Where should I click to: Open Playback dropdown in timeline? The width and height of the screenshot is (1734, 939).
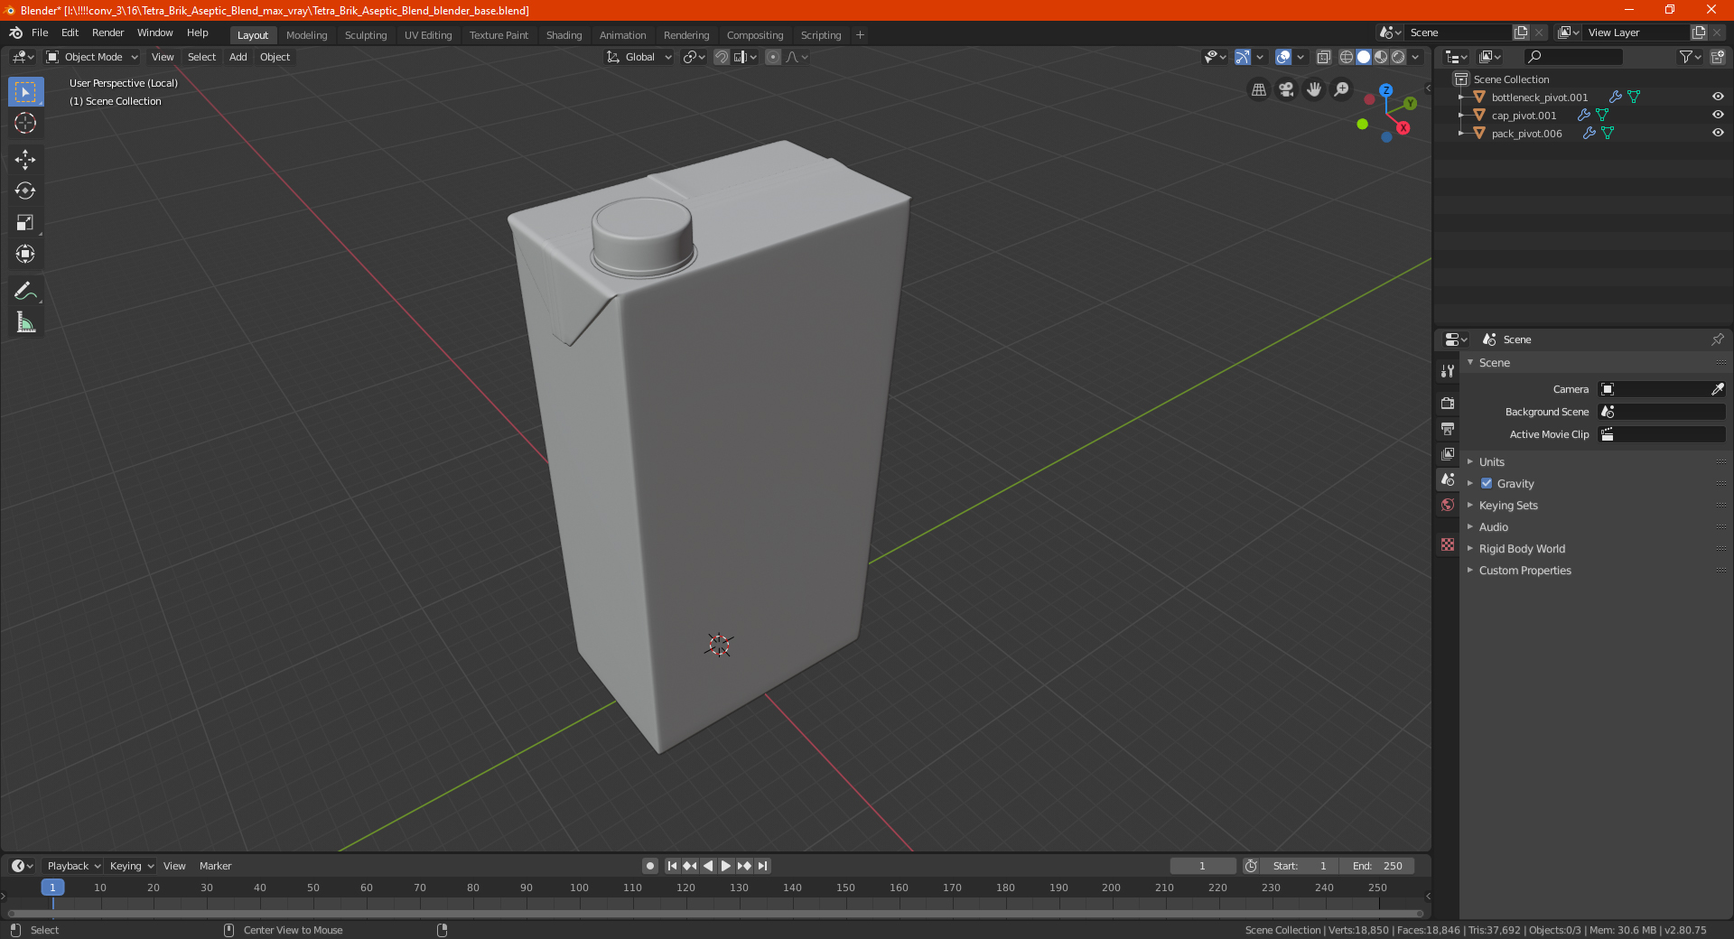pos(74,866)
